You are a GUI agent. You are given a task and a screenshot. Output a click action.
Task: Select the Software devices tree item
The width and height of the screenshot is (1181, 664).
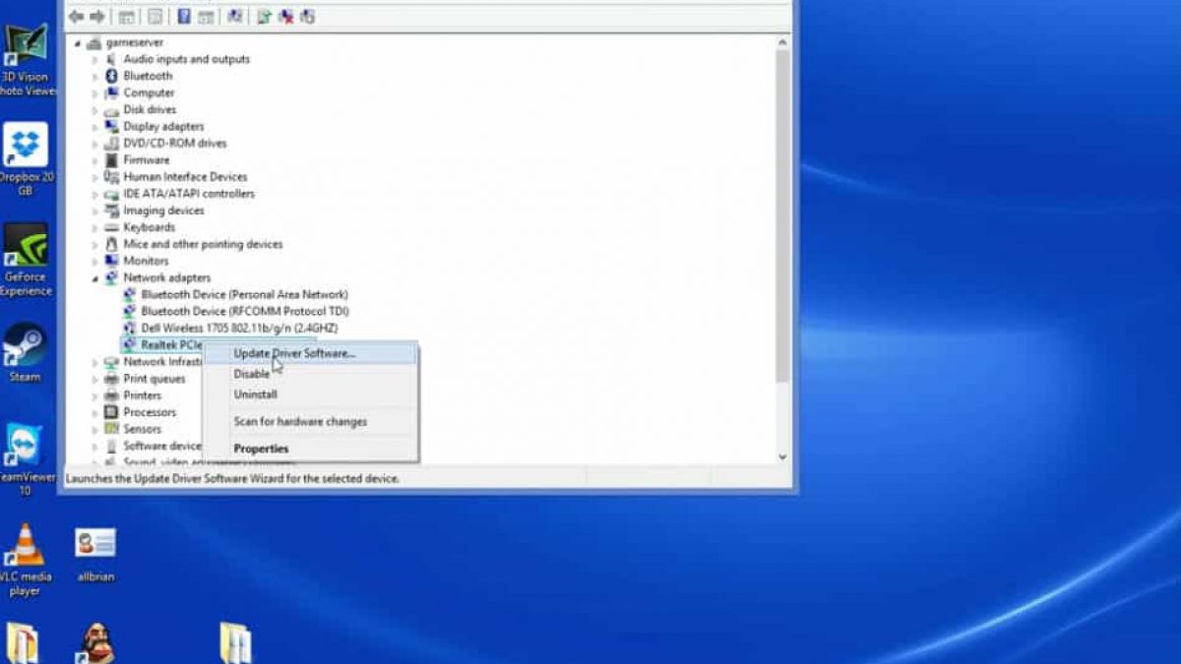[162, 446]
